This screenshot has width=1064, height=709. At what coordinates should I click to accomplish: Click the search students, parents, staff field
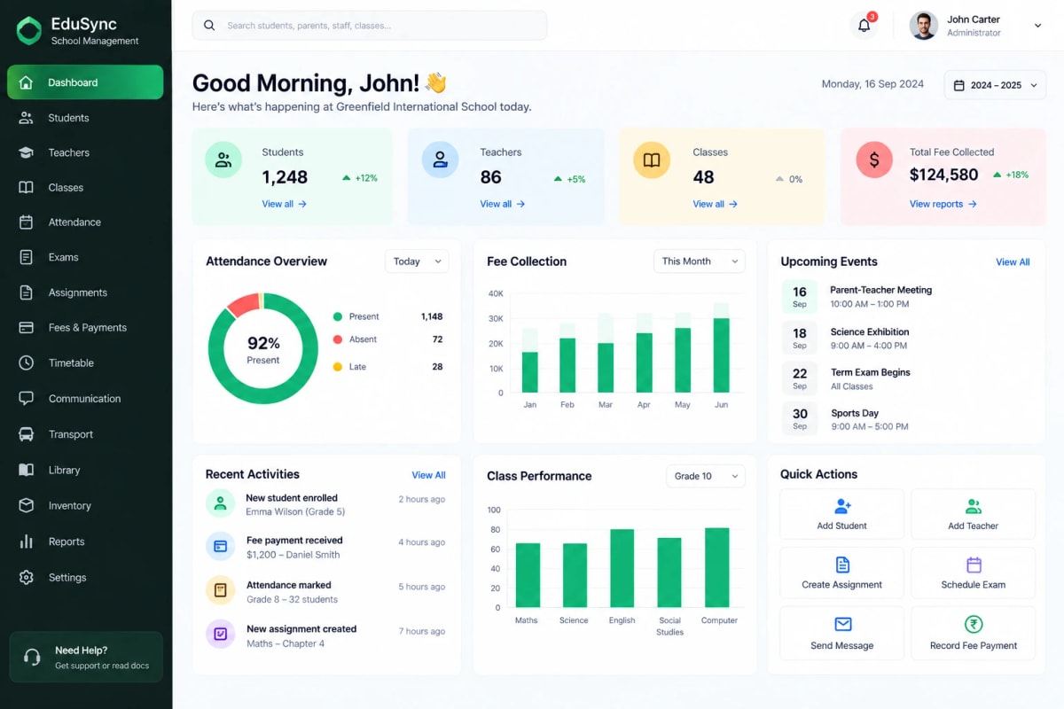(x=370, y=26)
